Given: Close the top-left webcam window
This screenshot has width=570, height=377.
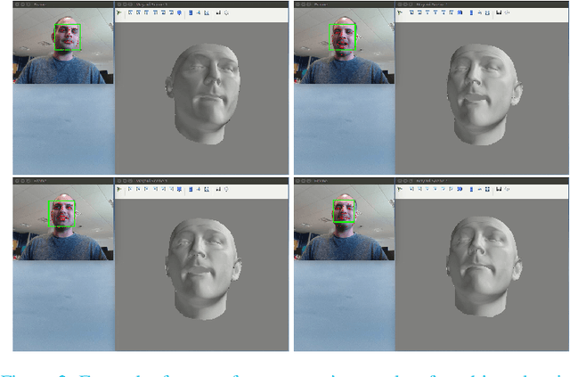Looking at the screenshot, I should click(17, 4).
